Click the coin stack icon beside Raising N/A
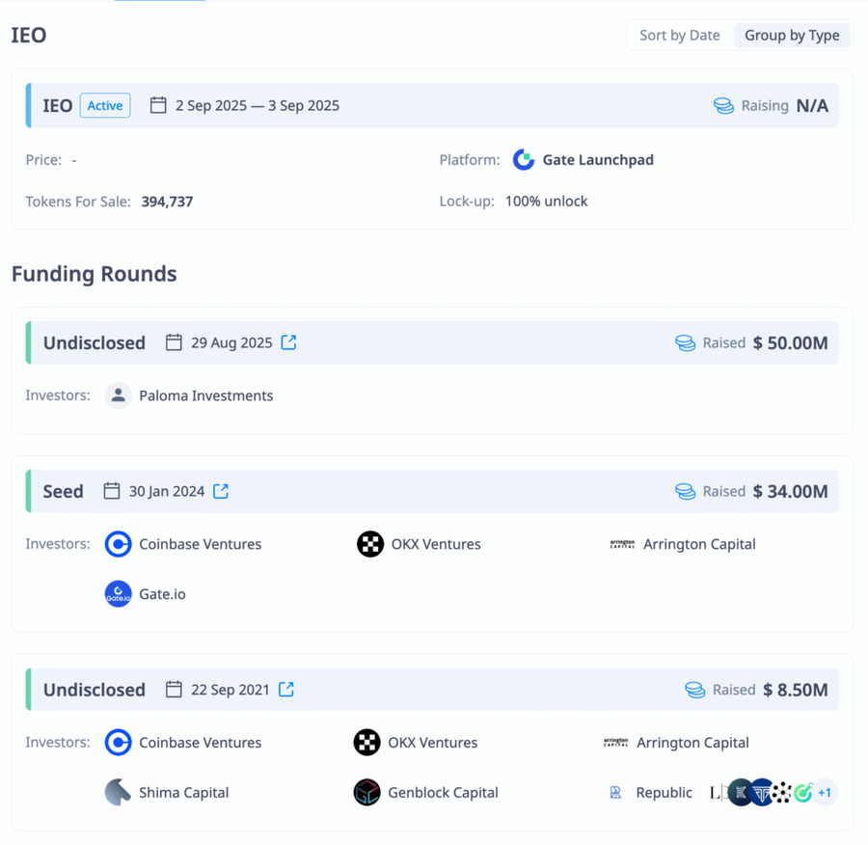 pos(723,106)
